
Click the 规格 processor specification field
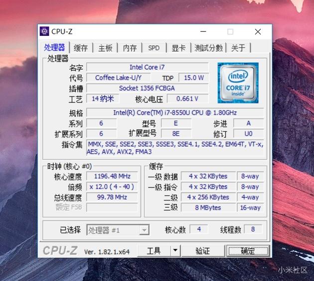coord(175,113)
